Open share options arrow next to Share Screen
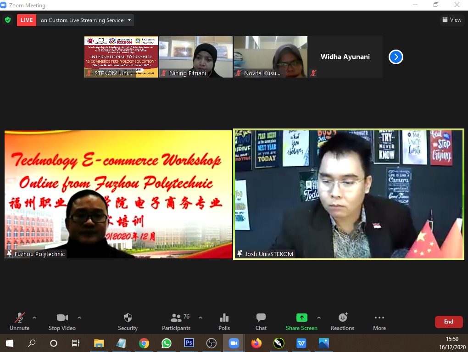468x352 pixels. (319, 318)
